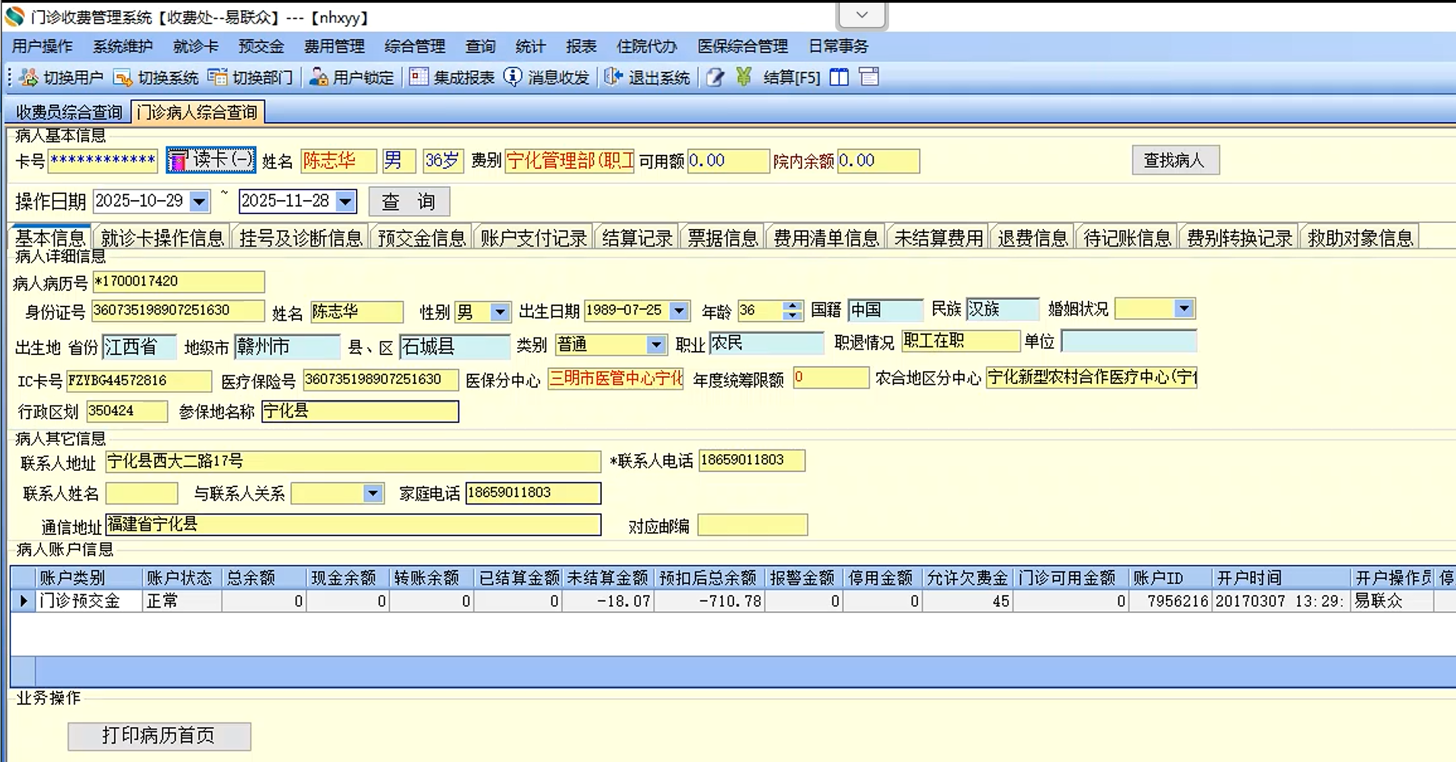Click the 打印病历首页 button

[159, 736]
